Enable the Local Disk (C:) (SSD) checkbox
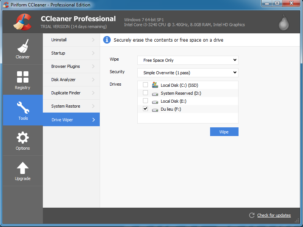This screenshot has width=303, height=227. click(145, 85)
